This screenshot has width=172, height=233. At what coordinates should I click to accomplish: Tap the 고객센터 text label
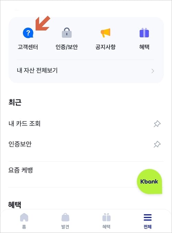pyautogui.click(x=28, y=47)
